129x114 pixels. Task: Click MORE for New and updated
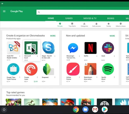coord(112,36)
